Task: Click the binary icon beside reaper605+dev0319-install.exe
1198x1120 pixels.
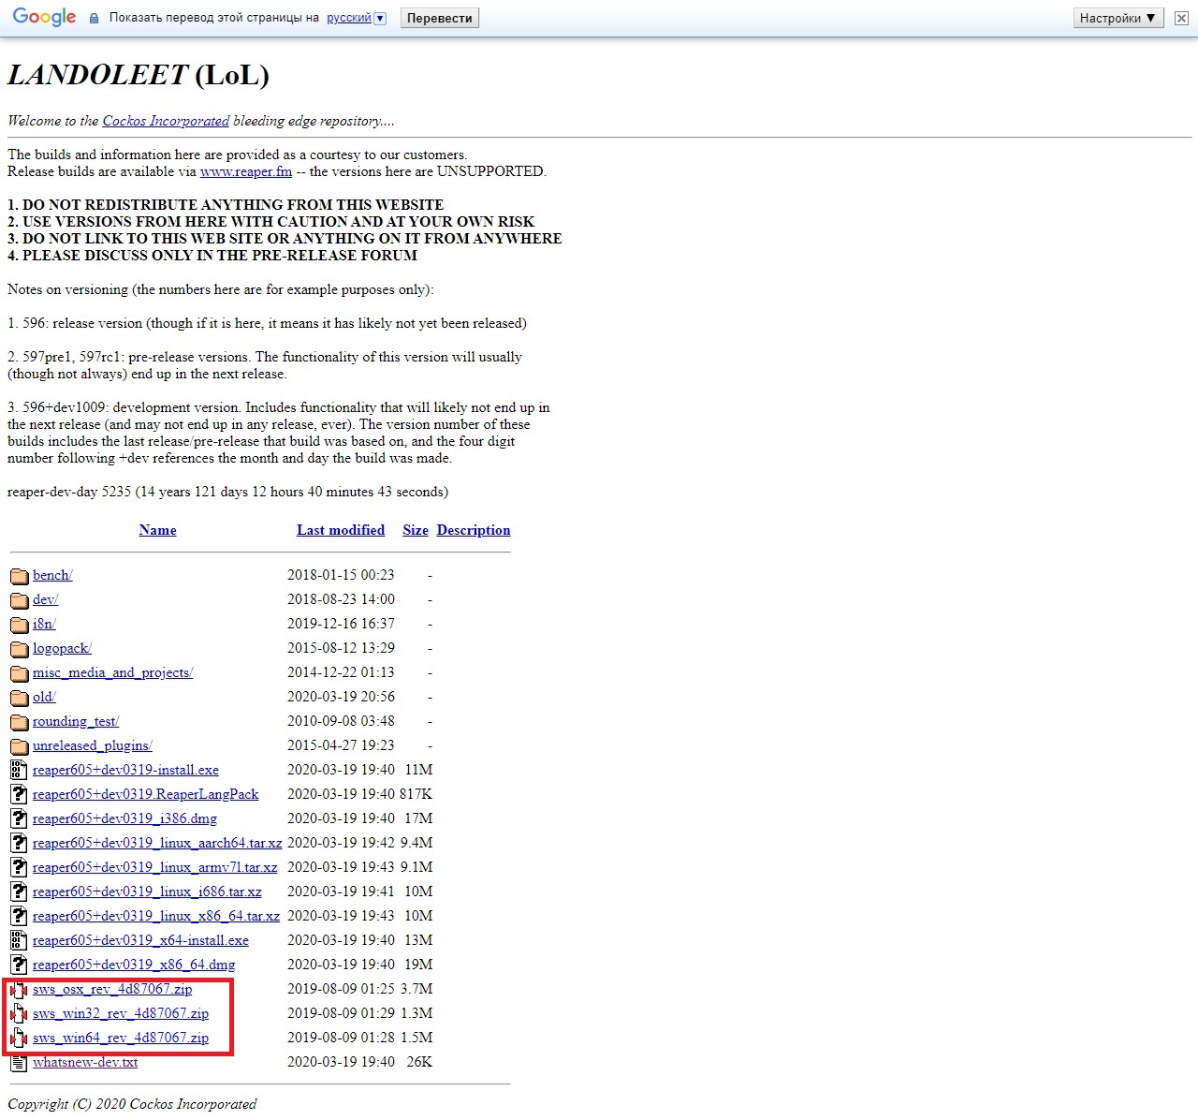Action: [x=19, y=770]
